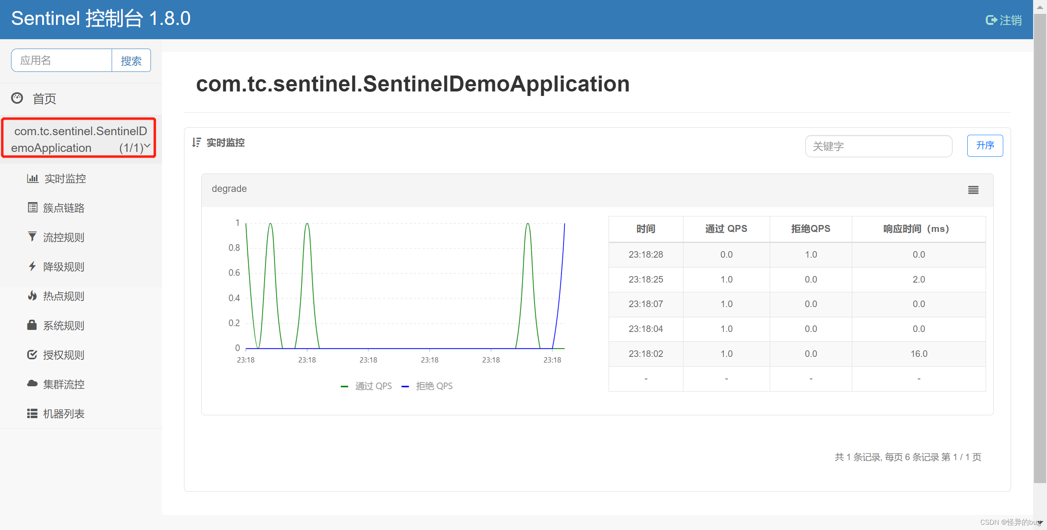
Task: Click the 升序 sort button
Action: coord(985,145)
